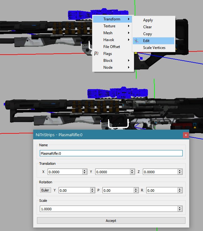Choose Clear in Transform submenu
Image resolution: width=203 pixels, height=231 pixels.
[148, 27]
